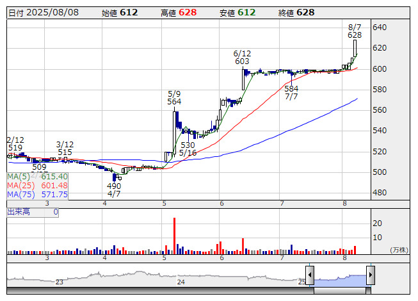This screenshot has height=301, width=418.
Task: Click the 2/12 519 label
Action: tap(15, 143)
